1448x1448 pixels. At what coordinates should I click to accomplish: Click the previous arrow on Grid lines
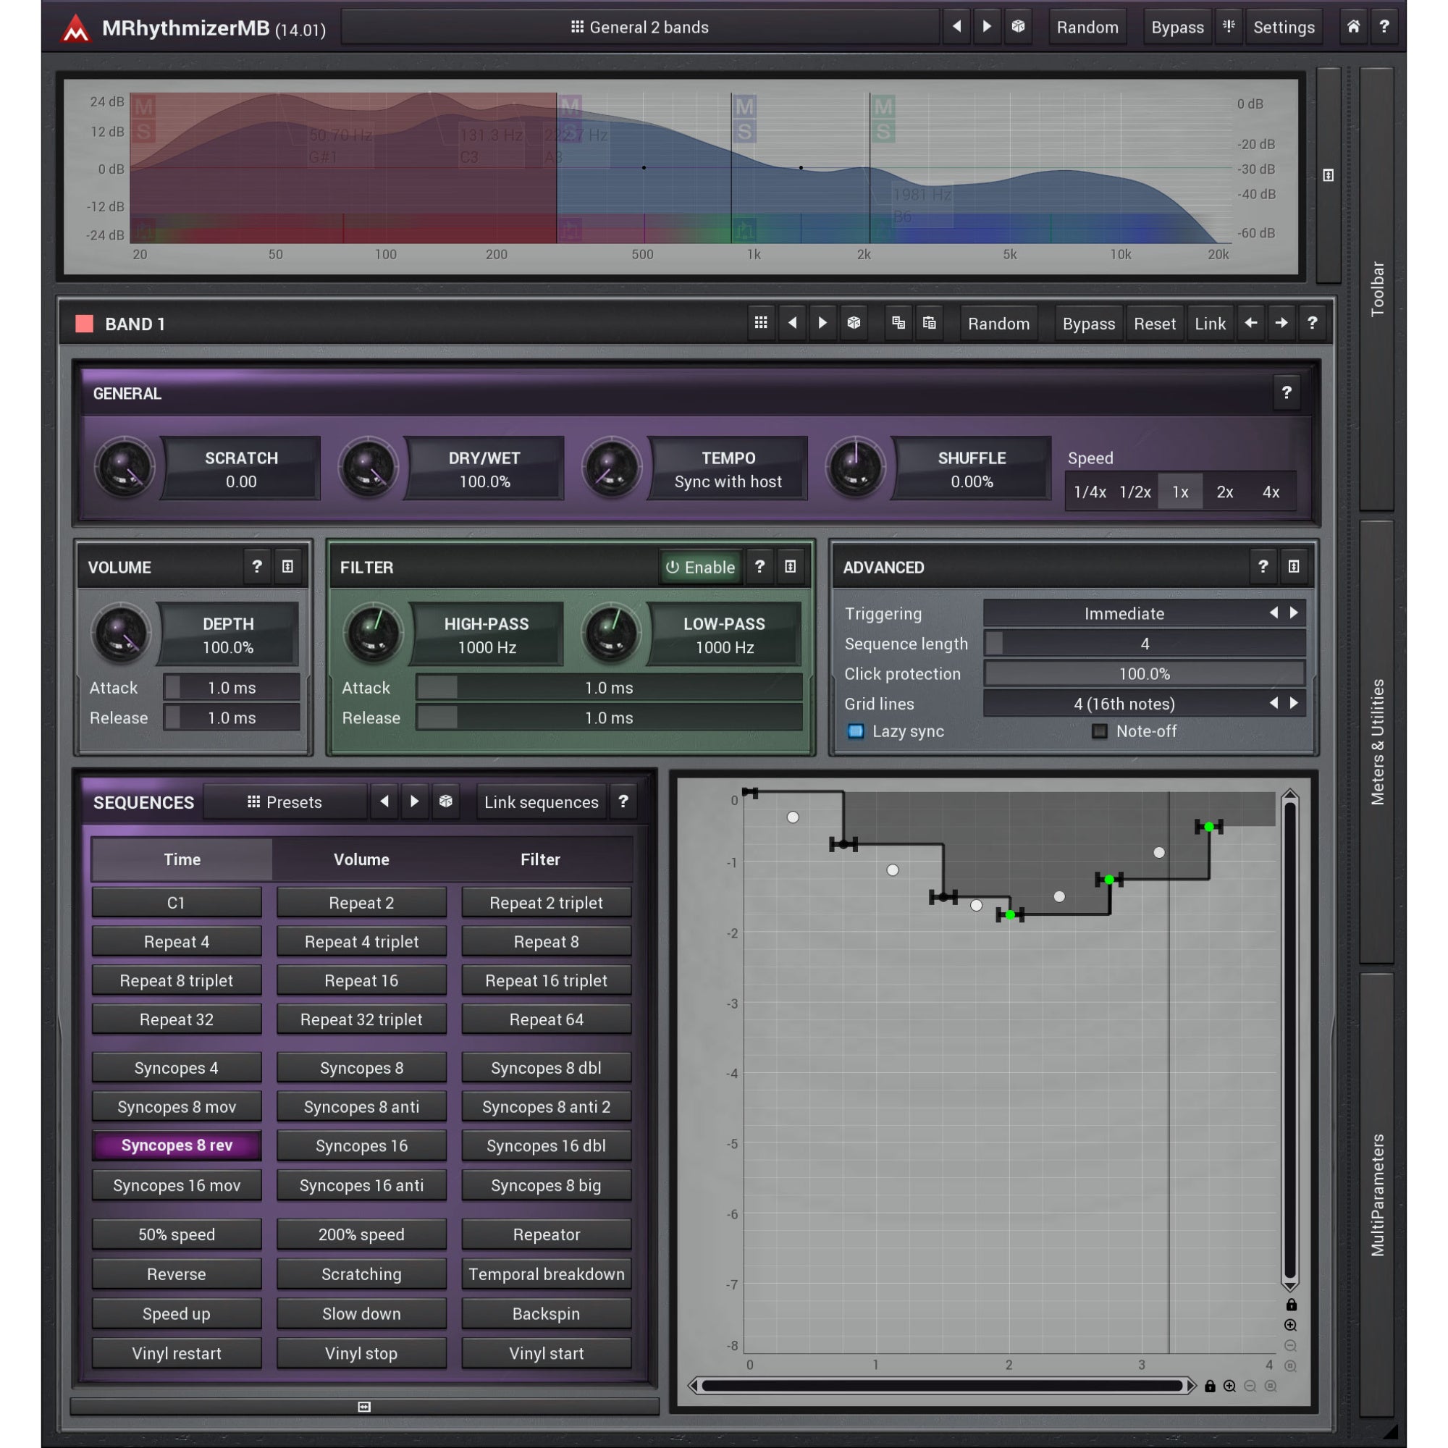[x=1274, y=702]
